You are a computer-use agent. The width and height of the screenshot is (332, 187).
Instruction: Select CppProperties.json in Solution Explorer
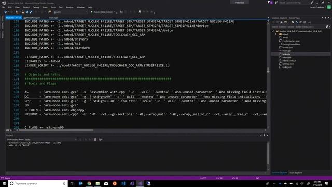point(290,41)
